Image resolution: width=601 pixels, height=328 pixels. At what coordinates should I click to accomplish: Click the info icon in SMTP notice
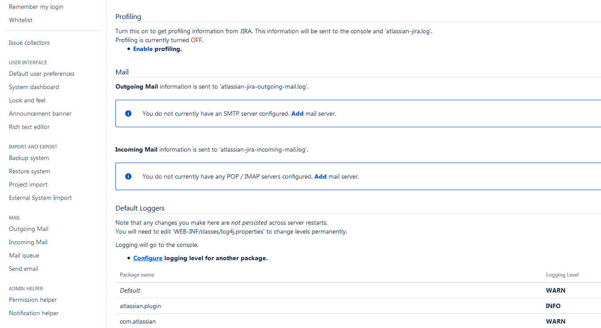128,113
